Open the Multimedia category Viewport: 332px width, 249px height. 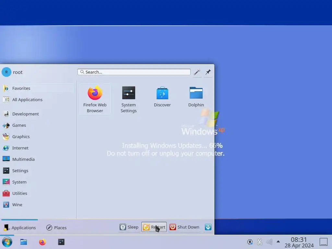[38, 159]
